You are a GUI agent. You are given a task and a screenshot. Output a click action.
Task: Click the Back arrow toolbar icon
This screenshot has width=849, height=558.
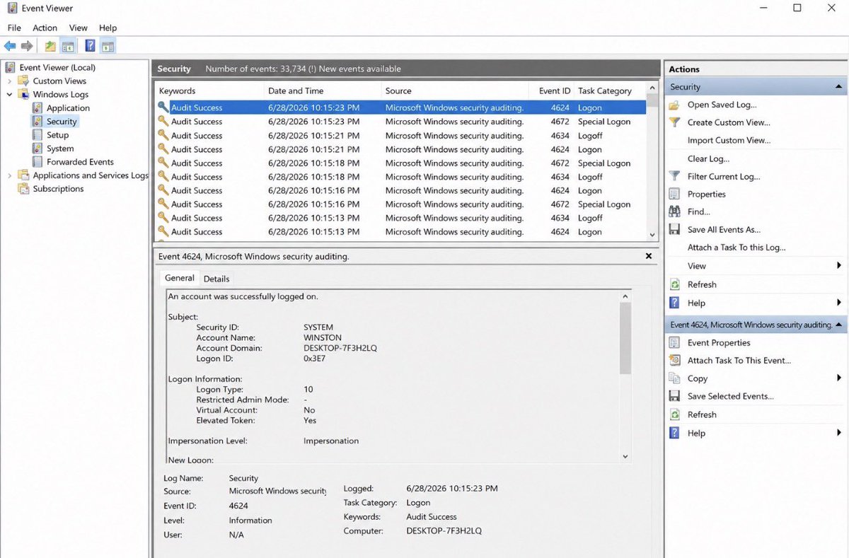[10, 47]
